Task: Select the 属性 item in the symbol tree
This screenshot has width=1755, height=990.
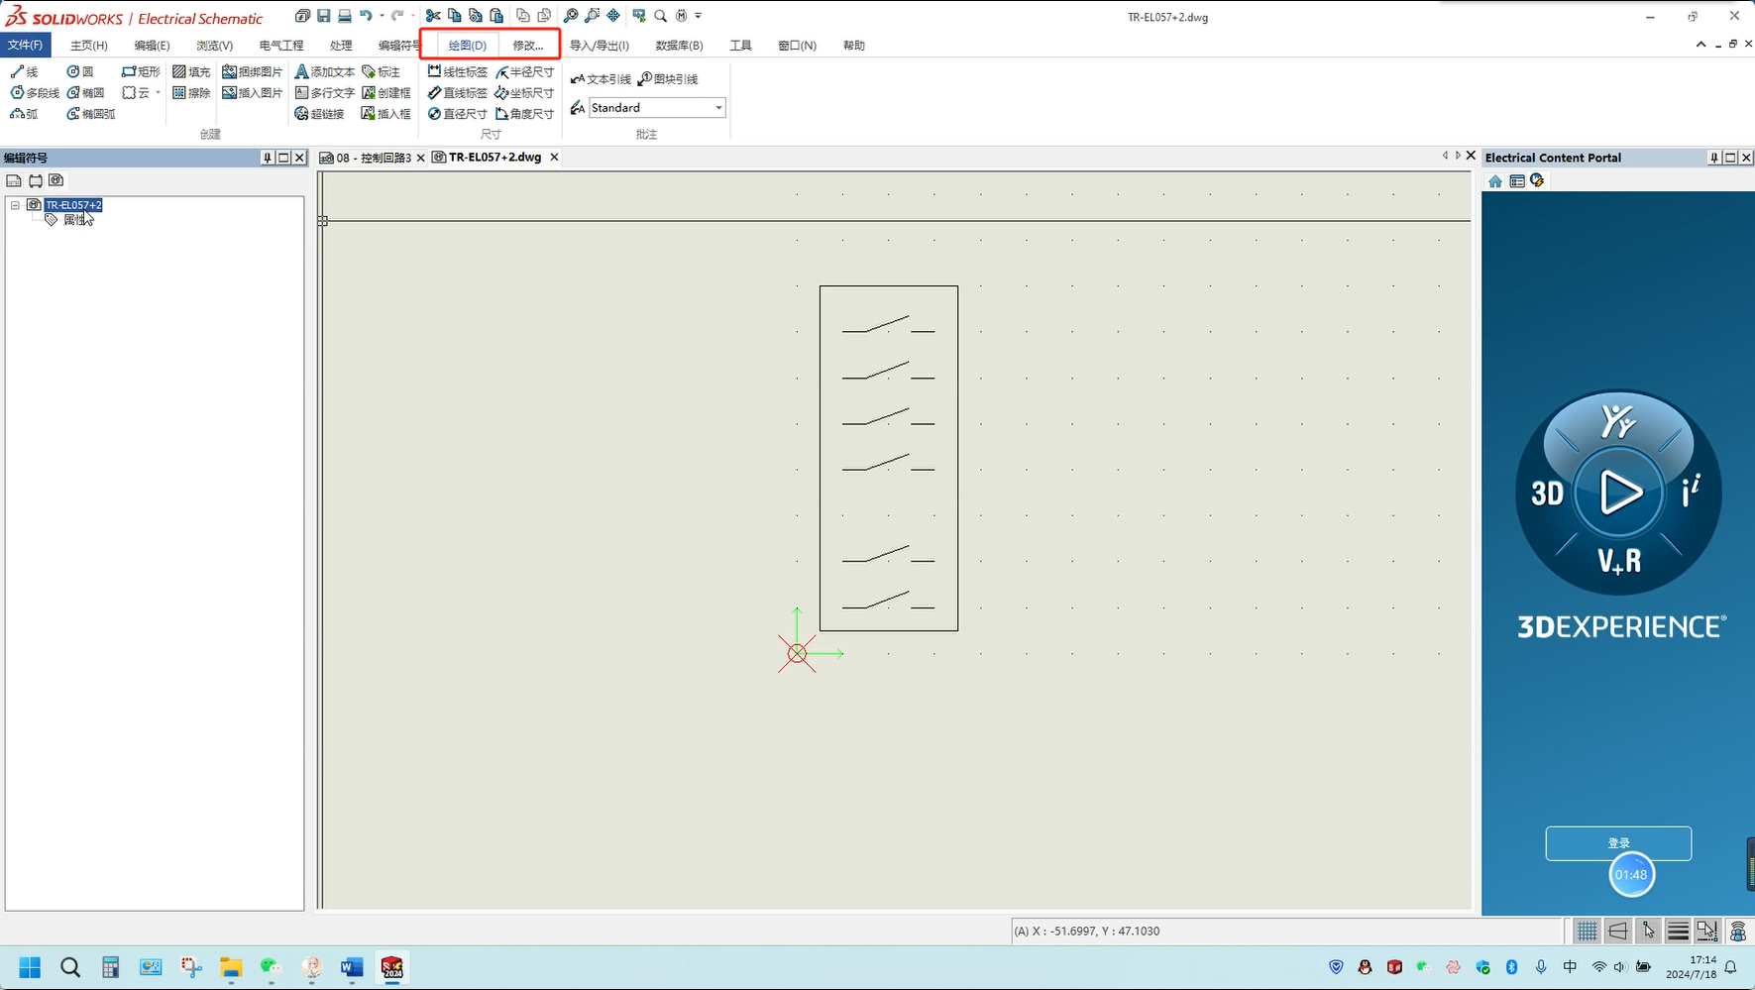Action: click(x=73, y=220)
